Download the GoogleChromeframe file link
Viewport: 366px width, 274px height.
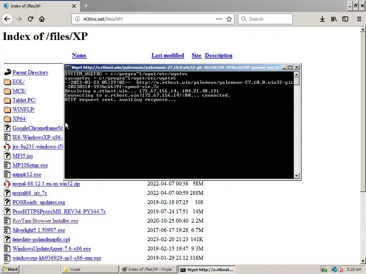tap(38, 128)
